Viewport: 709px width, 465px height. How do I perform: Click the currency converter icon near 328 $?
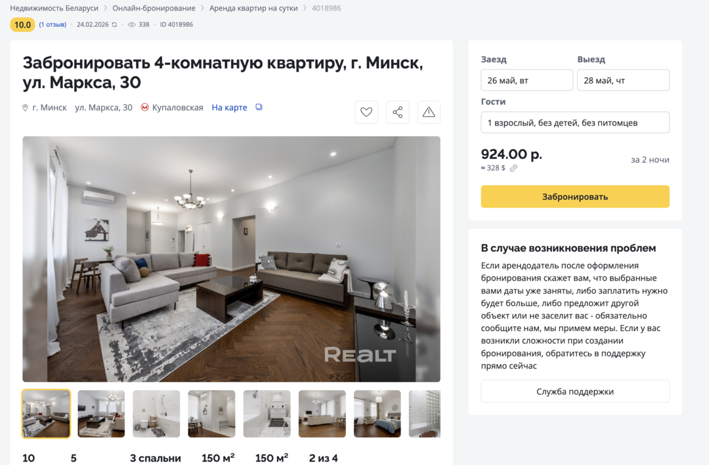pos(513,168)
